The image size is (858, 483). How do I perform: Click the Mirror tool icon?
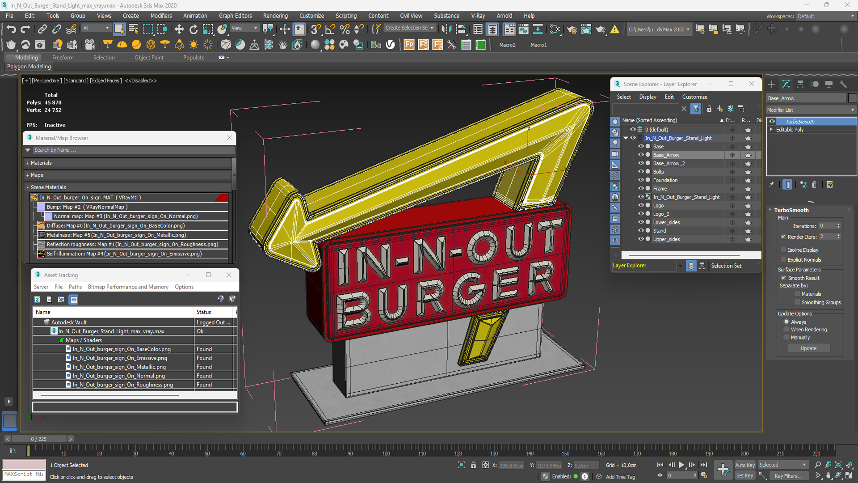pyautogui.click(x=446, y=30)
